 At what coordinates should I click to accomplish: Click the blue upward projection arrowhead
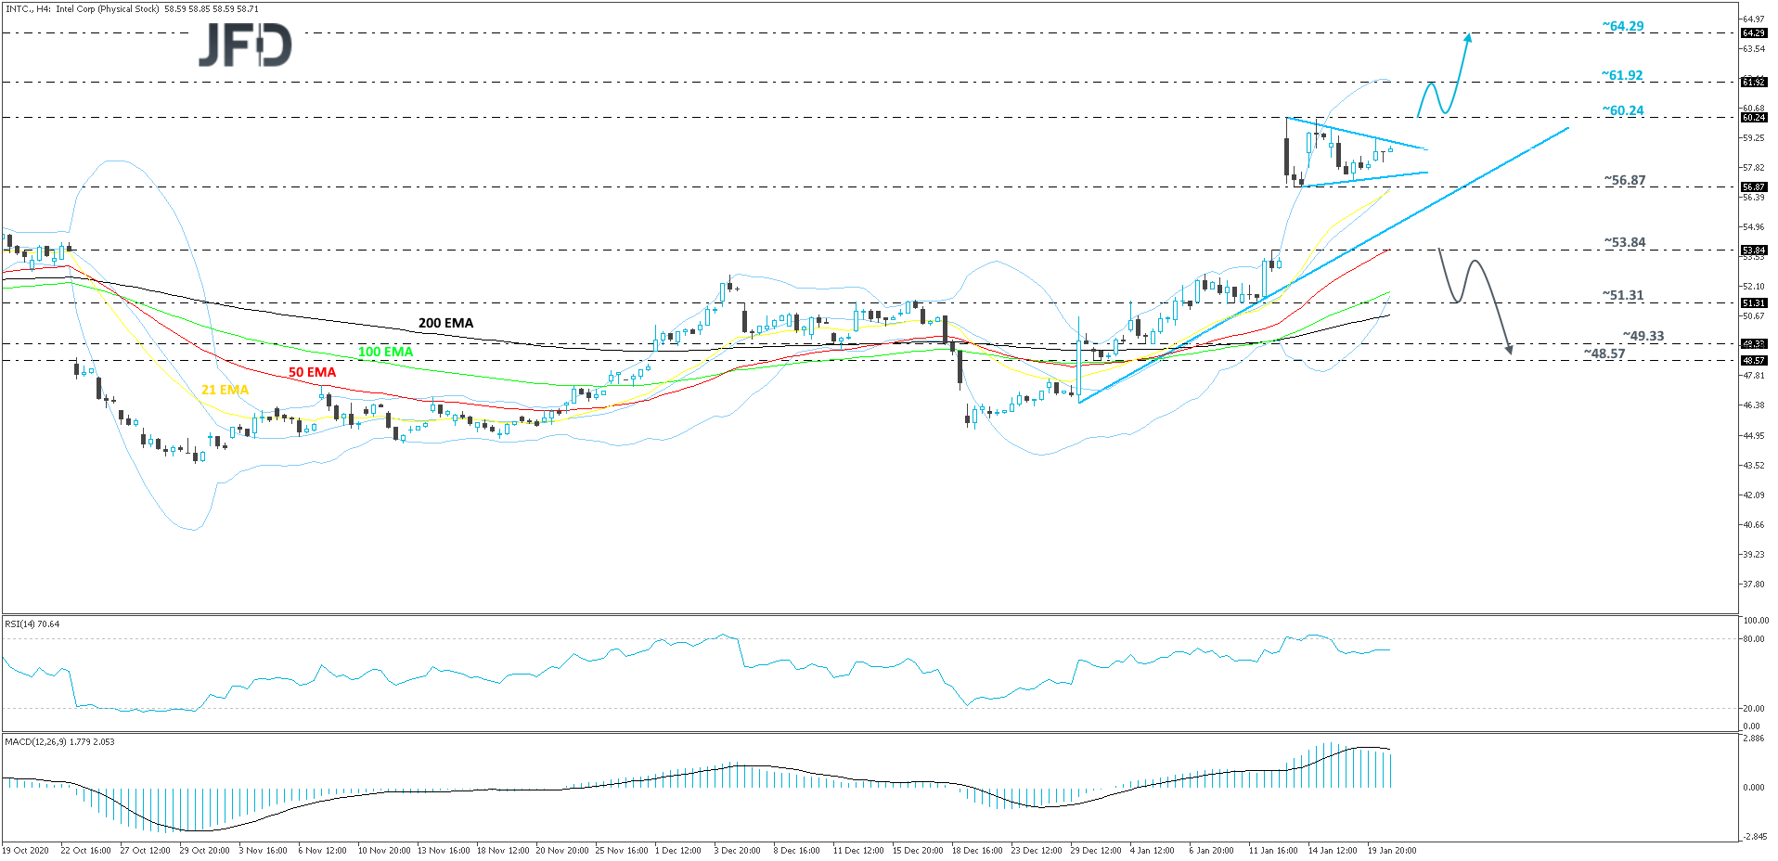pos(1468,39)
